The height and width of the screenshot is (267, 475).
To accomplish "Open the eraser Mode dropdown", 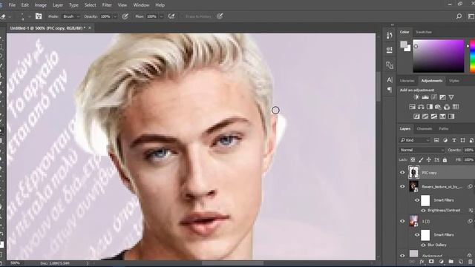I will pyautogui.click(x=71, y=16).
